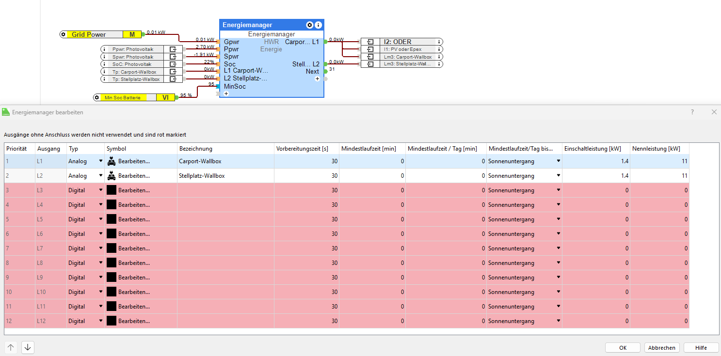
Task: Click jump arrow icon on Tp: Carport-Wallbox
Action: coord(173,72)
